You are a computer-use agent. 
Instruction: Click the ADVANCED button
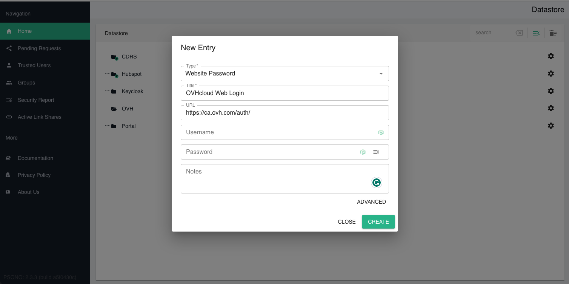coord(371,202)
